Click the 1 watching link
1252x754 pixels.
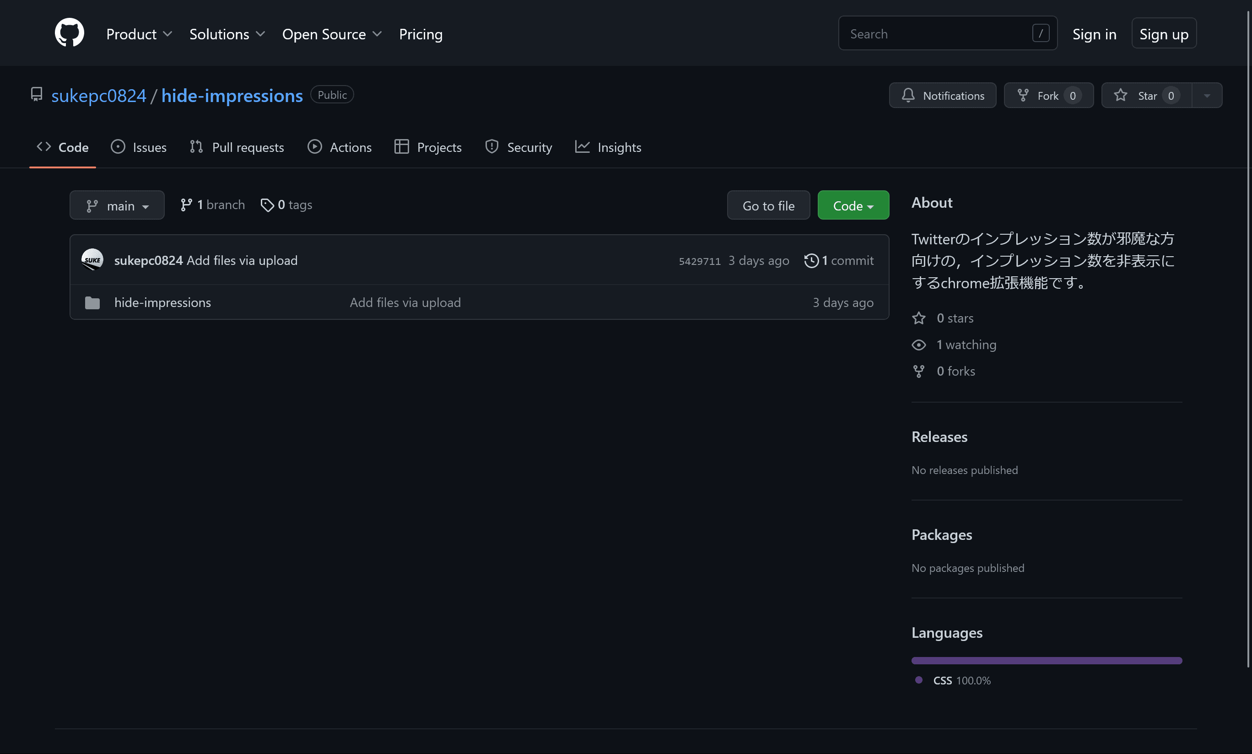954,345
